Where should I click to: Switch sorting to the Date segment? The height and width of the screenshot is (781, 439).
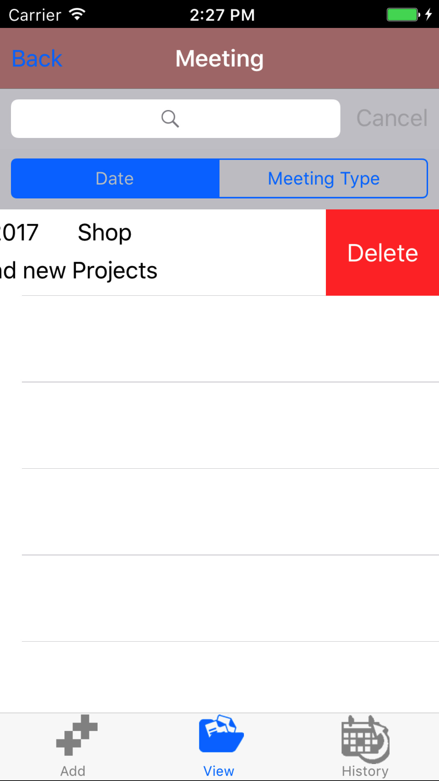tap(115, 179)
